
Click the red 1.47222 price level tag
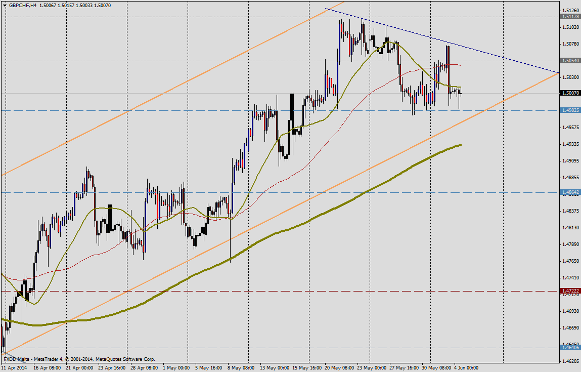(570, 291)
